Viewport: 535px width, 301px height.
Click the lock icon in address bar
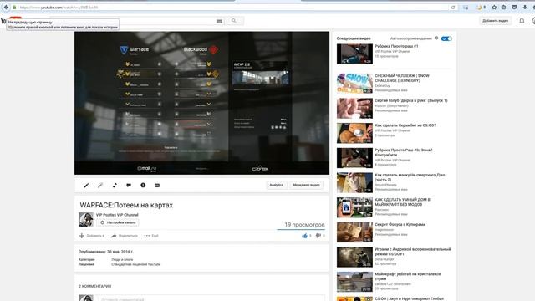14,8
